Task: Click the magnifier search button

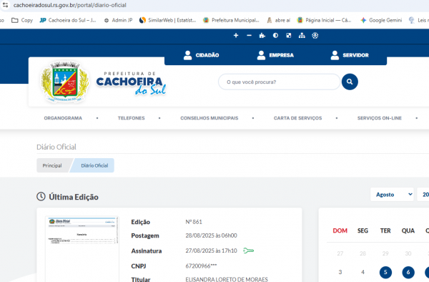Action: coord(350,82)
